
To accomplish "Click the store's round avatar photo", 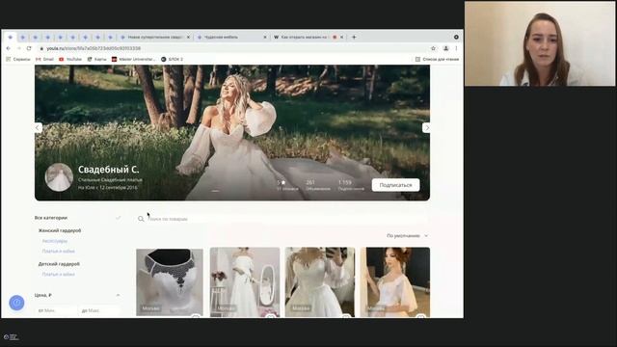I will [x=59, y=177].
